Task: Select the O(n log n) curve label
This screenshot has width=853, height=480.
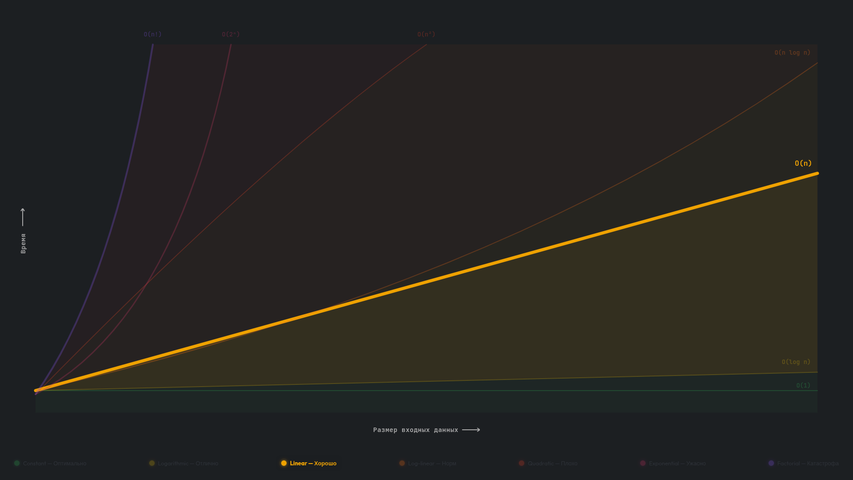Action: [x=792, y=52]
